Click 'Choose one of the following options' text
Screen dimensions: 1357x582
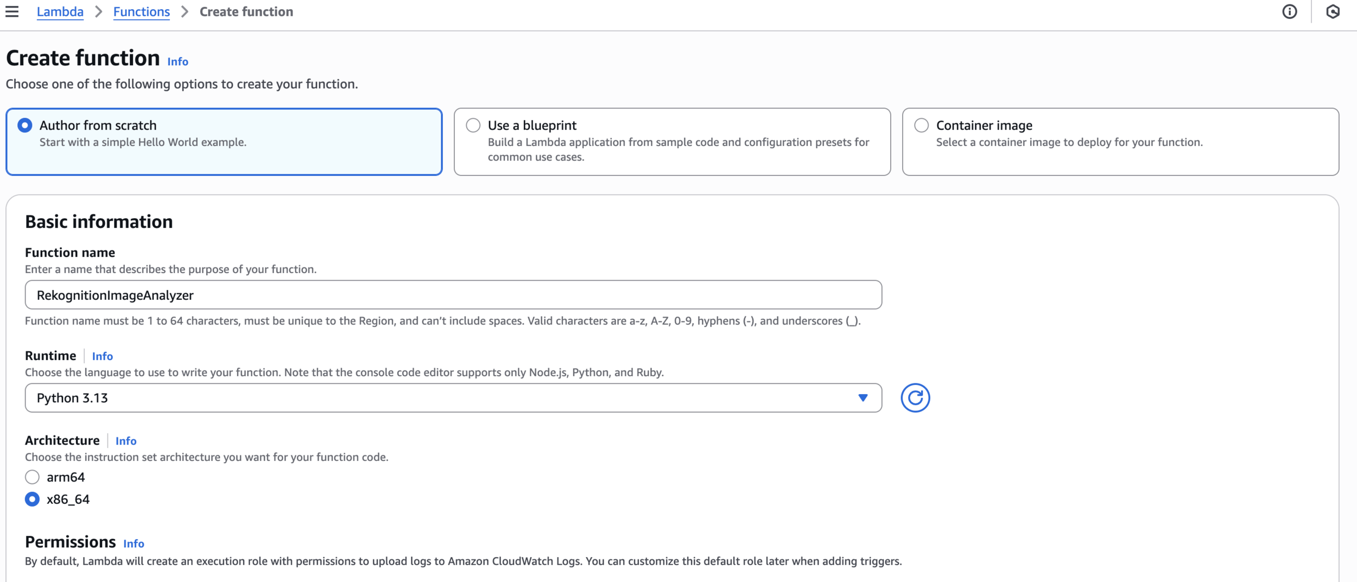coord(182,84)
